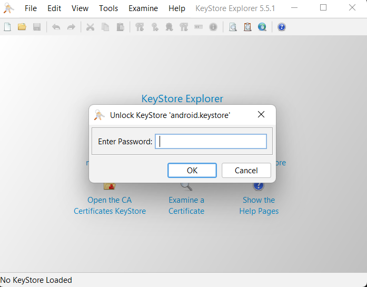This screenshot has height=287, width=367.
Task: Open the Edit menu
Action: (54, 8)
